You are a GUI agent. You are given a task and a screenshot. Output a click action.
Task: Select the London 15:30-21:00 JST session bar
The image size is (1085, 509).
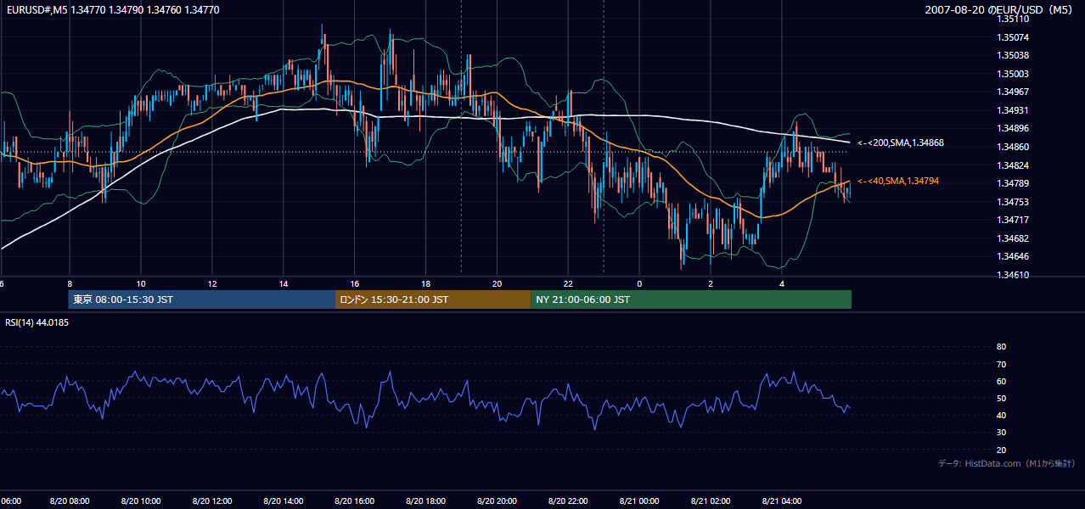433,299
